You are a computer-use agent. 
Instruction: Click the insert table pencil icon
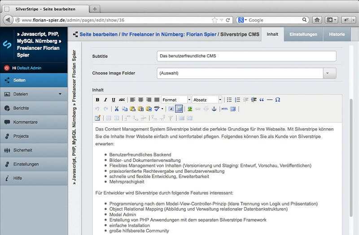(x=97, y=118)
